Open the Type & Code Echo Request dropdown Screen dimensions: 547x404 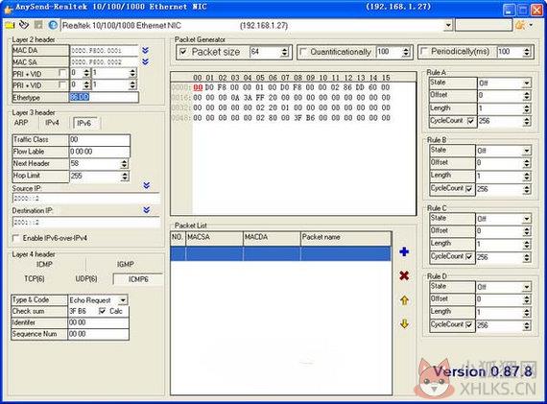[x=123, y=300]
